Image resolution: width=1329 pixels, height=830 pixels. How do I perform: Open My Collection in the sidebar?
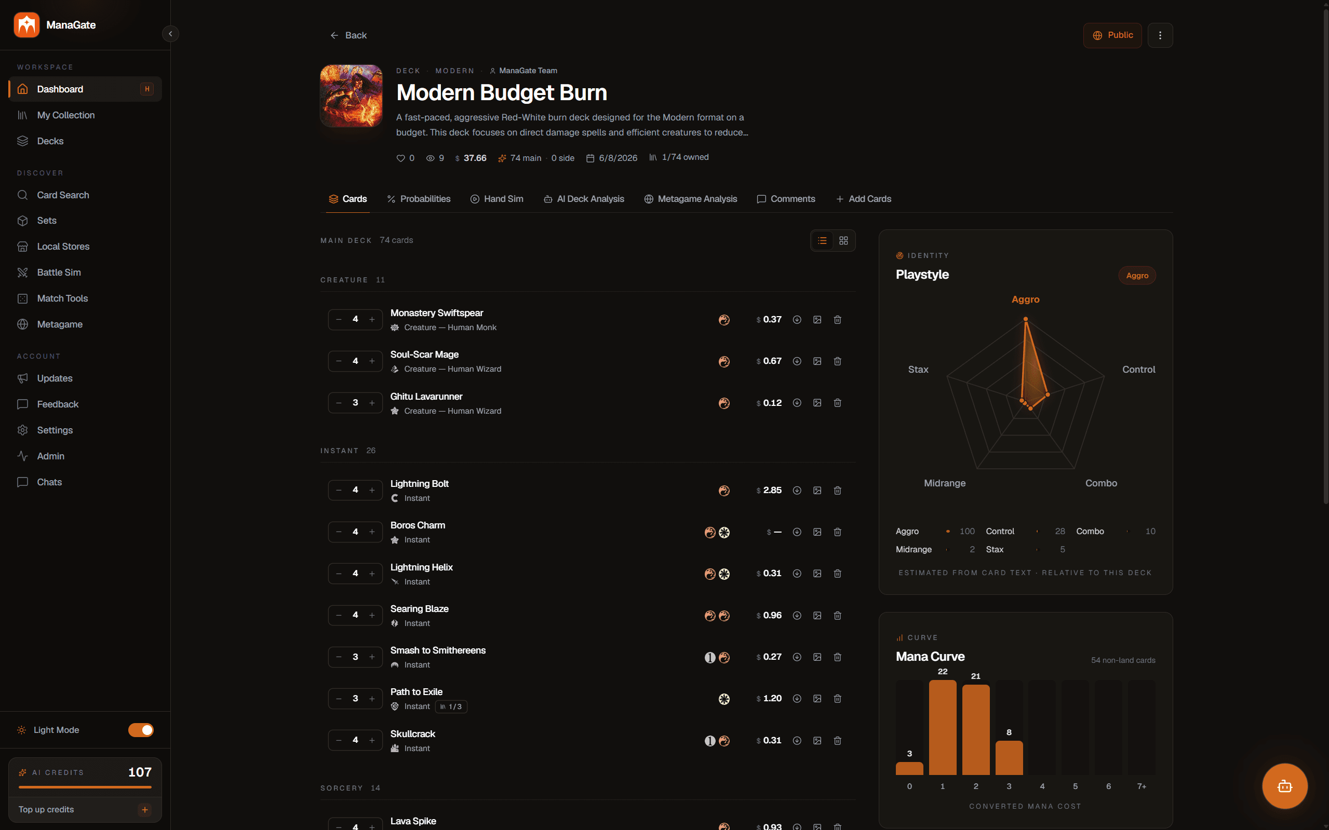pyautogui.click(x=85, y=115)
